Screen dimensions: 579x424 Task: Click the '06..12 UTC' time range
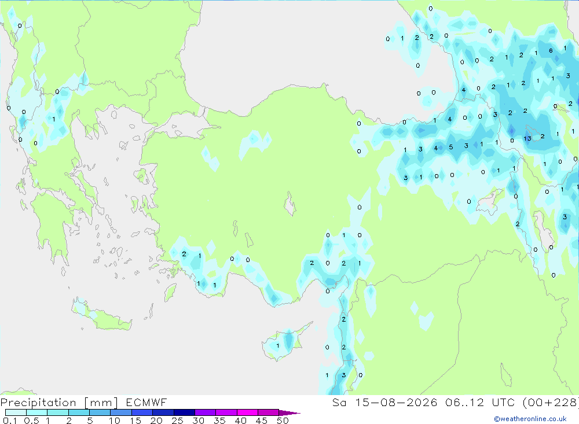coord(479,403)
